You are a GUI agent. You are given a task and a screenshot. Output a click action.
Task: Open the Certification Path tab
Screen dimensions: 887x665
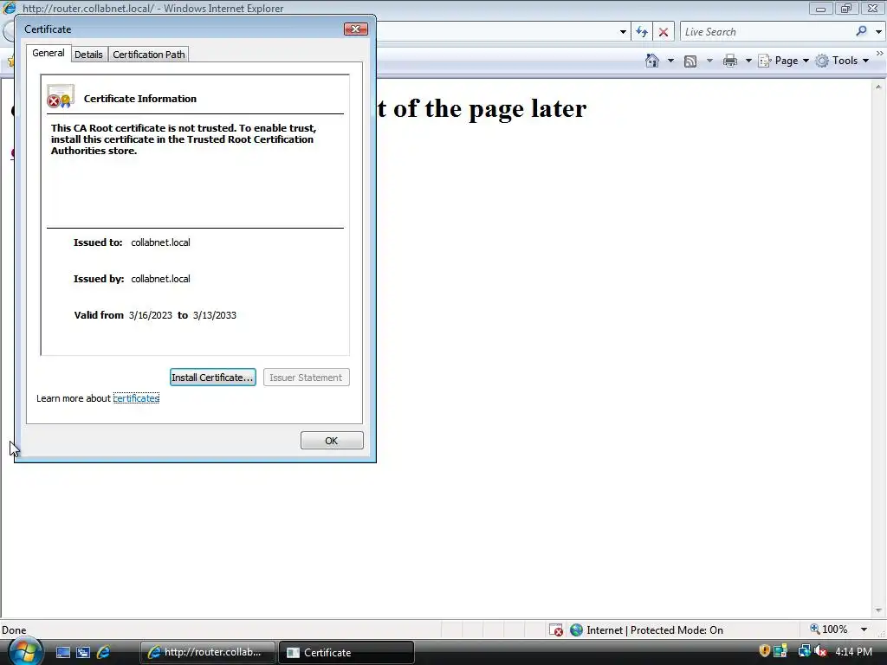[x=149, y=55]
